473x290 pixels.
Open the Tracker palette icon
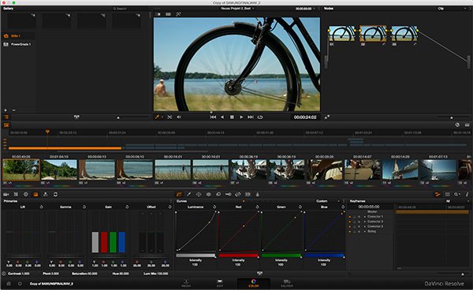click(x=208, y=195)
